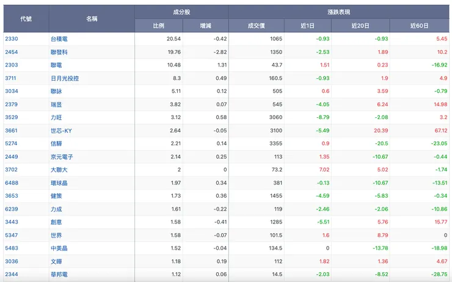The width and height of the screenshot is (452, 282).
Task: Open the 京元電子 stock link
Action: pos(62,157)
